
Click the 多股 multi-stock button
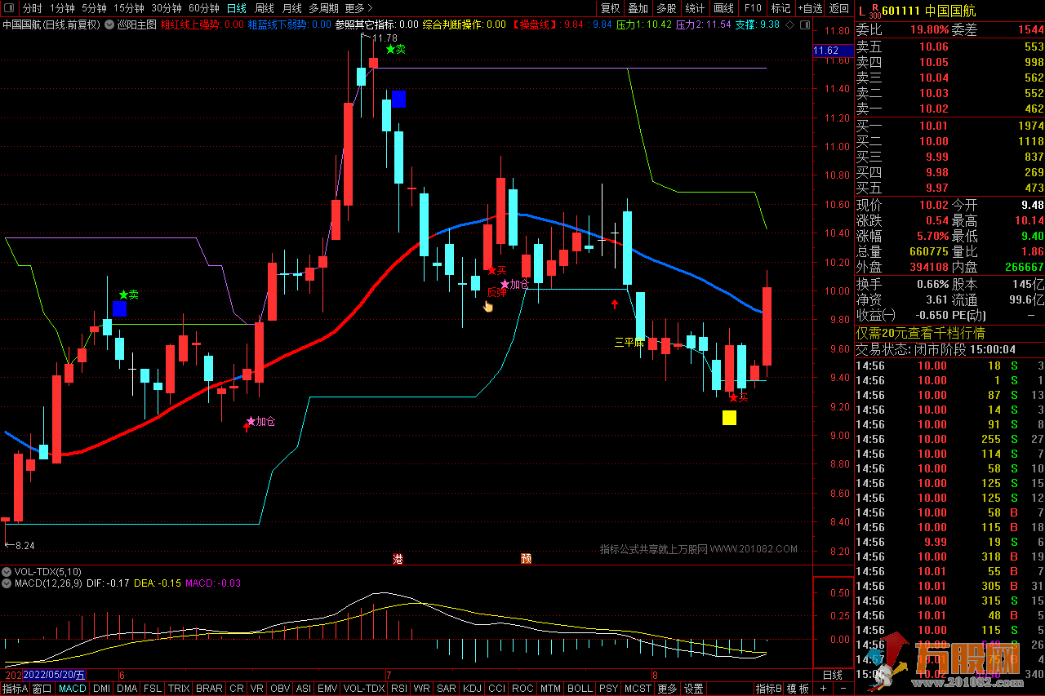(666, 8)
